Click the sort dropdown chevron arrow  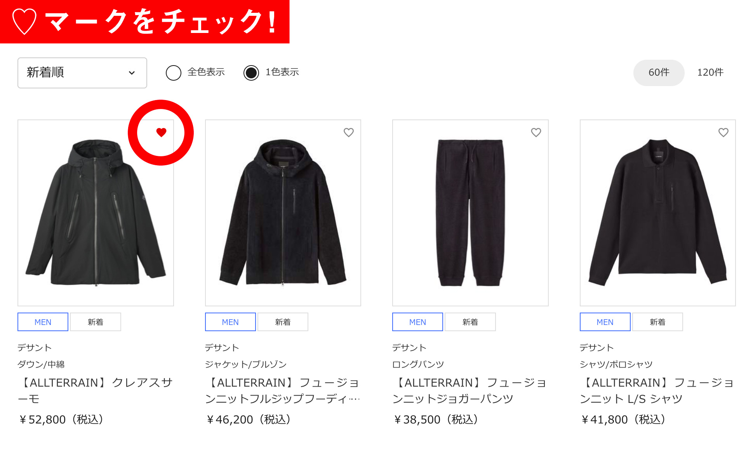click(132, 73)
